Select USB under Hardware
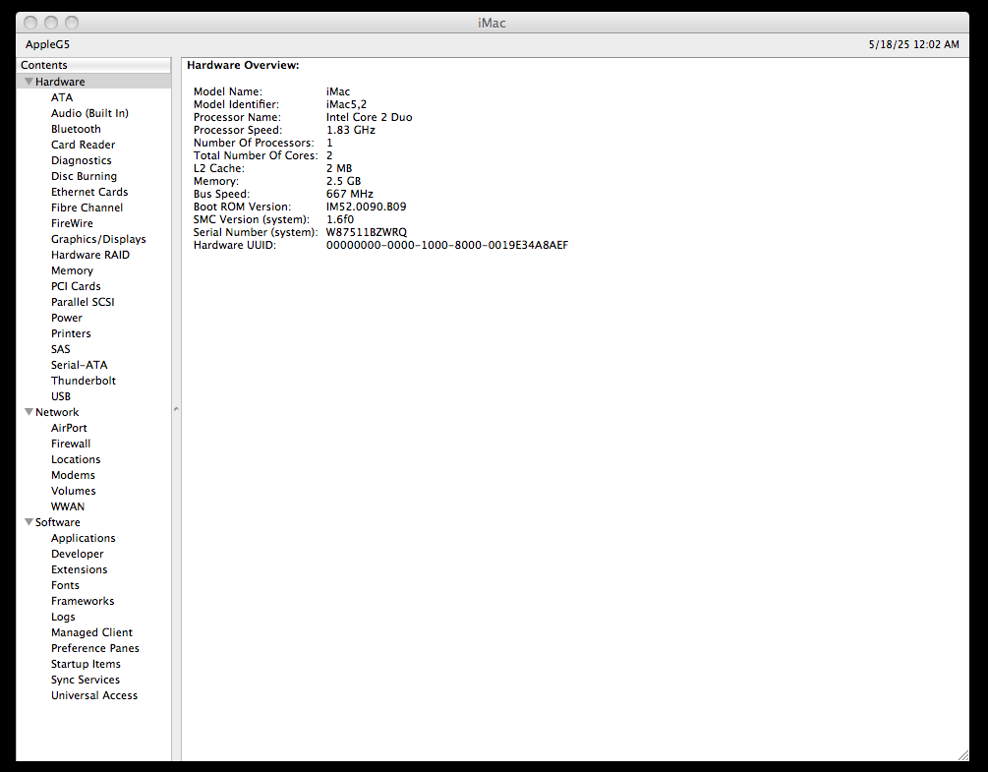The width and height of the screenshot is (988, 772). 61,396
